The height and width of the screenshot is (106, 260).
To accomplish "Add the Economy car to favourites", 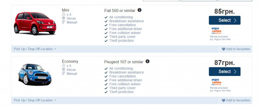I will [x=238, y=100].
